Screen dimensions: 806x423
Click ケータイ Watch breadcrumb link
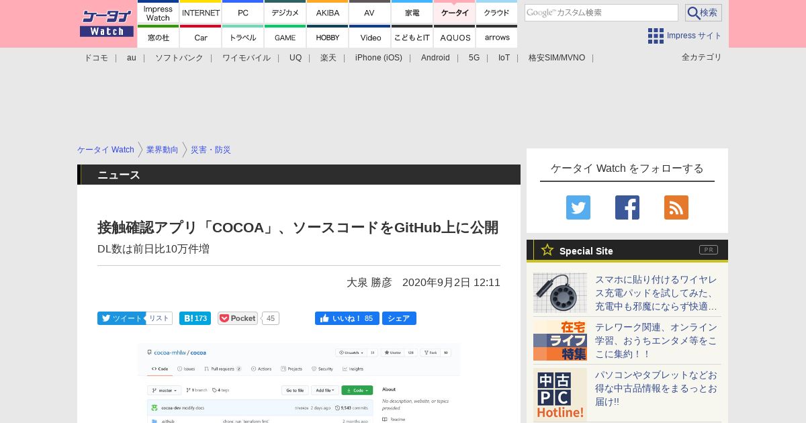point(105,150)
